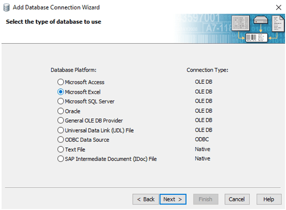
Task: Go back with the Back button
Action: (x=145, y=199)
